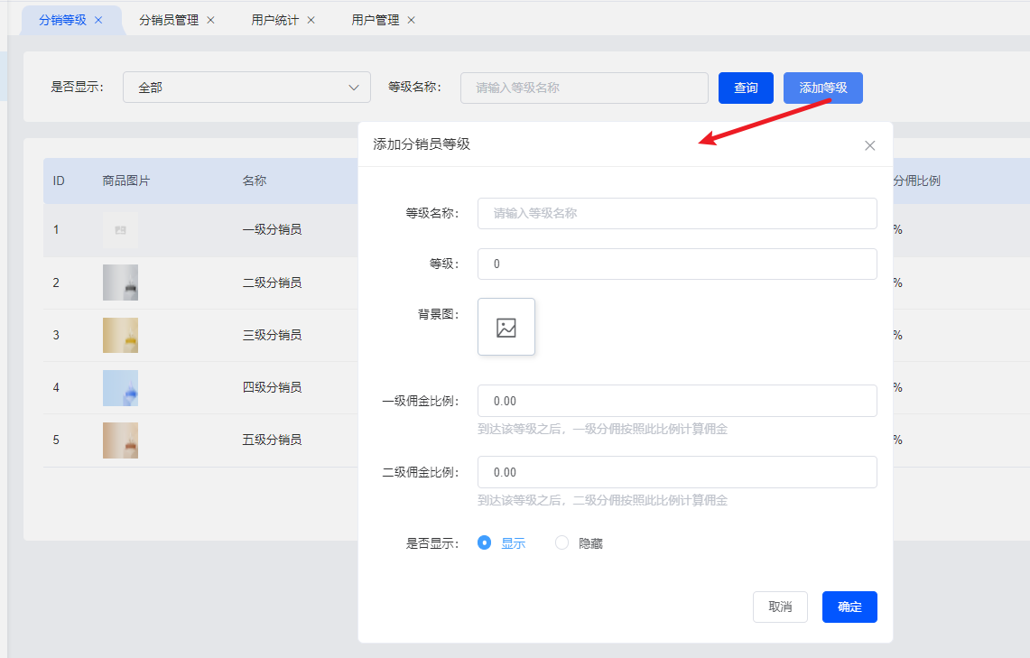1030x658 pixels.
Task: Click the 查询 button
Action: [746, 88]
